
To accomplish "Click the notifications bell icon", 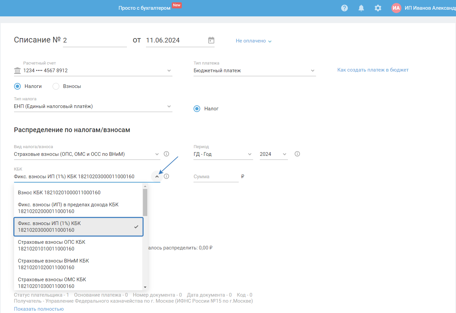I will pos(361,8).
